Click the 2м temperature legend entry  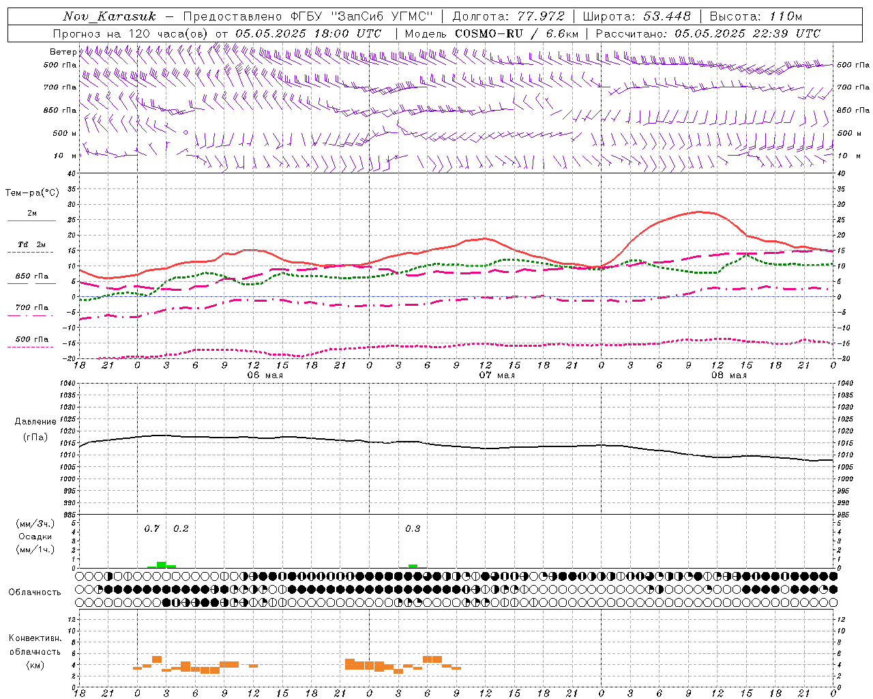pyautogui.click(x=32, y=214)
